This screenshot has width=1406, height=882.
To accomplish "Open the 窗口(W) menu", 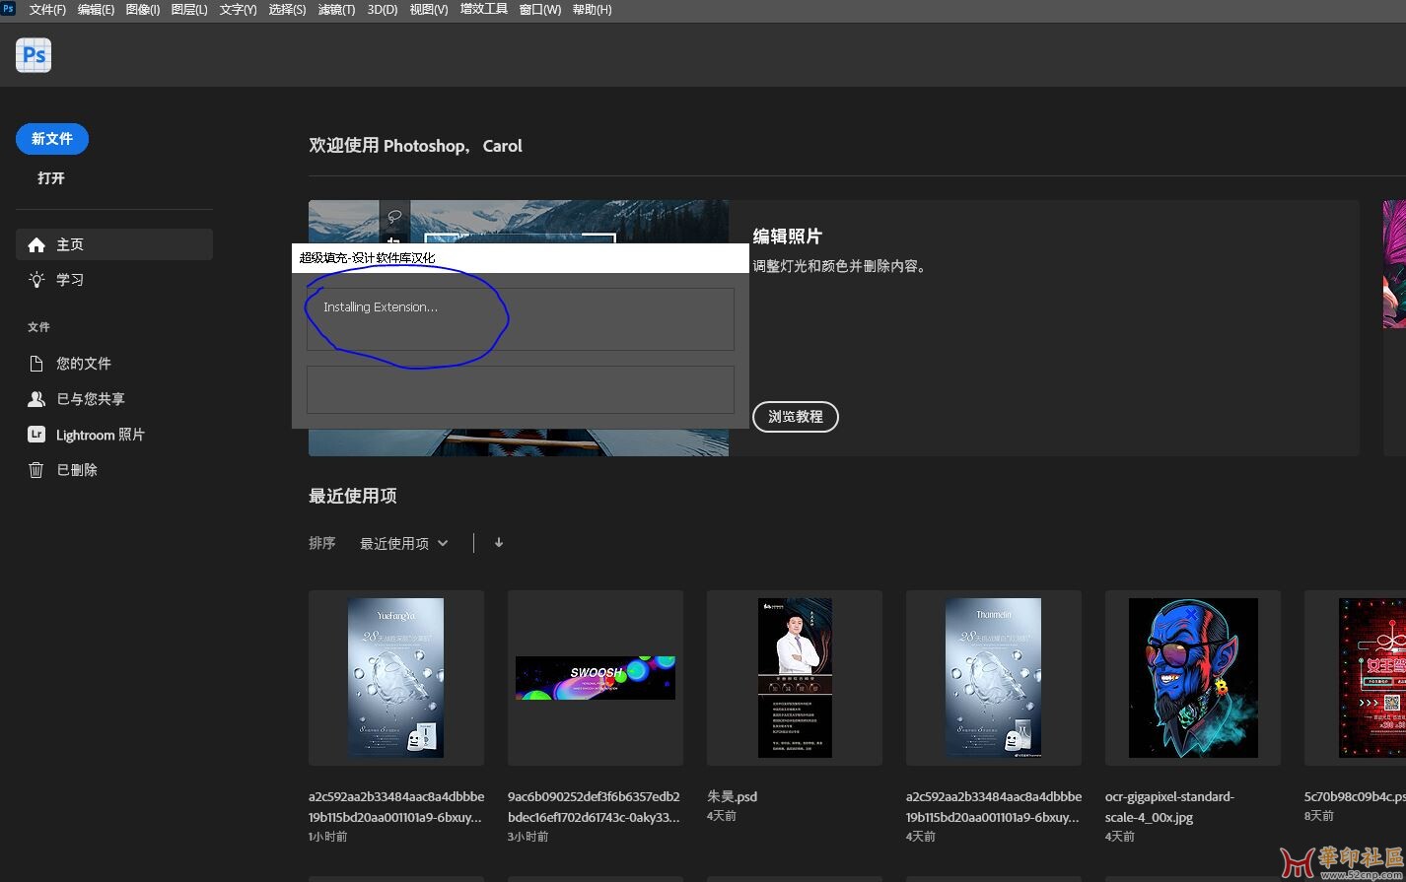I will coord(540,10).
